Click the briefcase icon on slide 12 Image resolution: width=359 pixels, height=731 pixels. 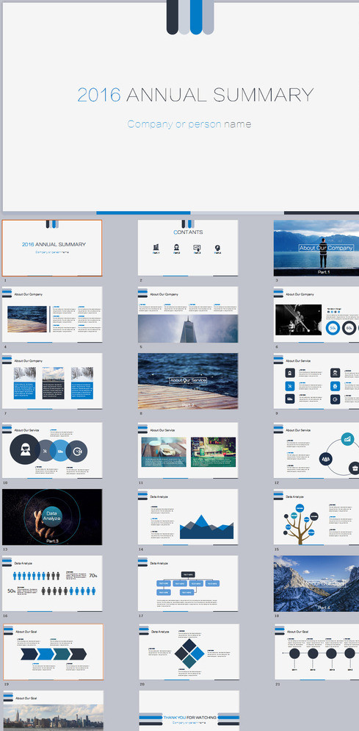click(x=355, y=468)
